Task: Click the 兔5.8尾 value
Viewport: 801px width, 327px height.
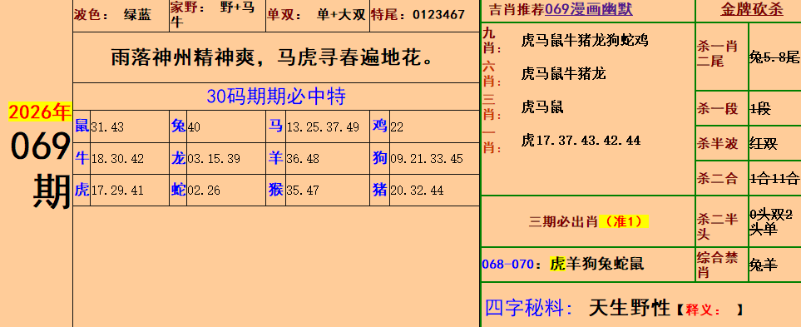Action: pyautogui.click(x=774, y=57)
